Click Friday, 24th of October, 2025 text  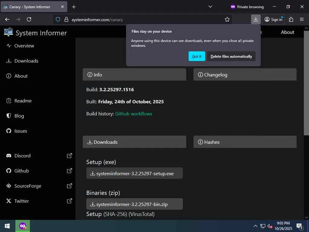(x=131, y=101)
